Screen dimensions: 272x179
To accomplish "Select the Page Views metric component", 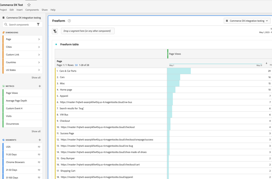I will 22,93.
